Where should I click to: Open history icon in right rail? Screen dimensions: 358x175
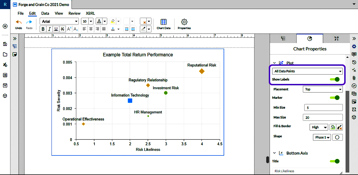point(354,62)
